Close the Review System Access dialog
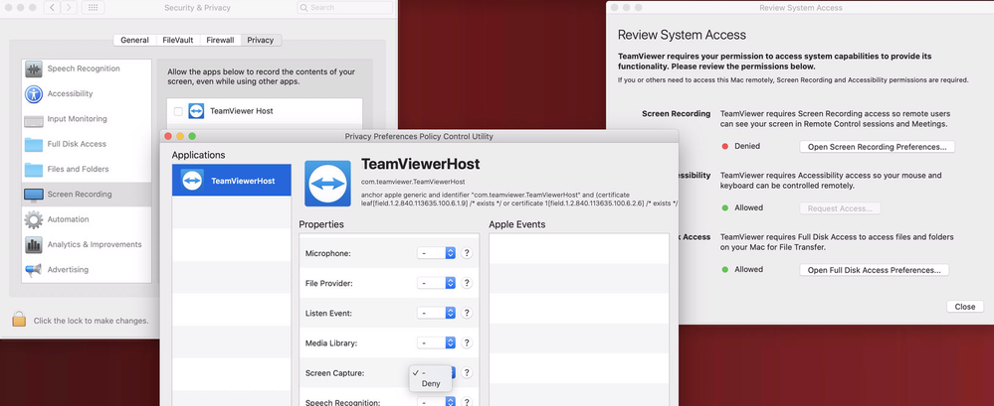This screenshot has width=994, height=406. tap(965, 306)
